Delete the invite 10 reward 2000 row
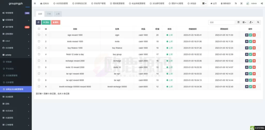The image size is (265, 130). 254,67
